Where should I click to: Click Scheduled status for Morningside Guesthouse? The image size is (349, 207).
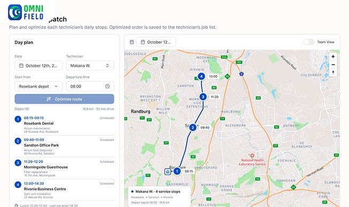click(107, 162)
